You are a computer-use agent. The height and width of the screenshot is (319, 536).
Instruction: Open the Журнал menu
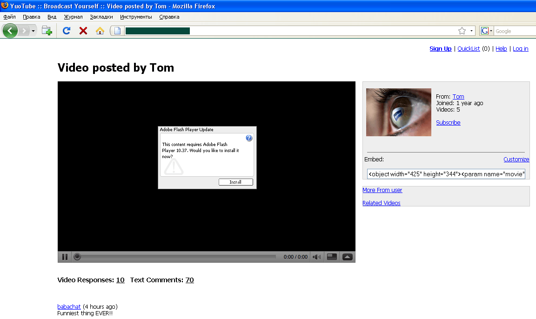tap(73, 17)
